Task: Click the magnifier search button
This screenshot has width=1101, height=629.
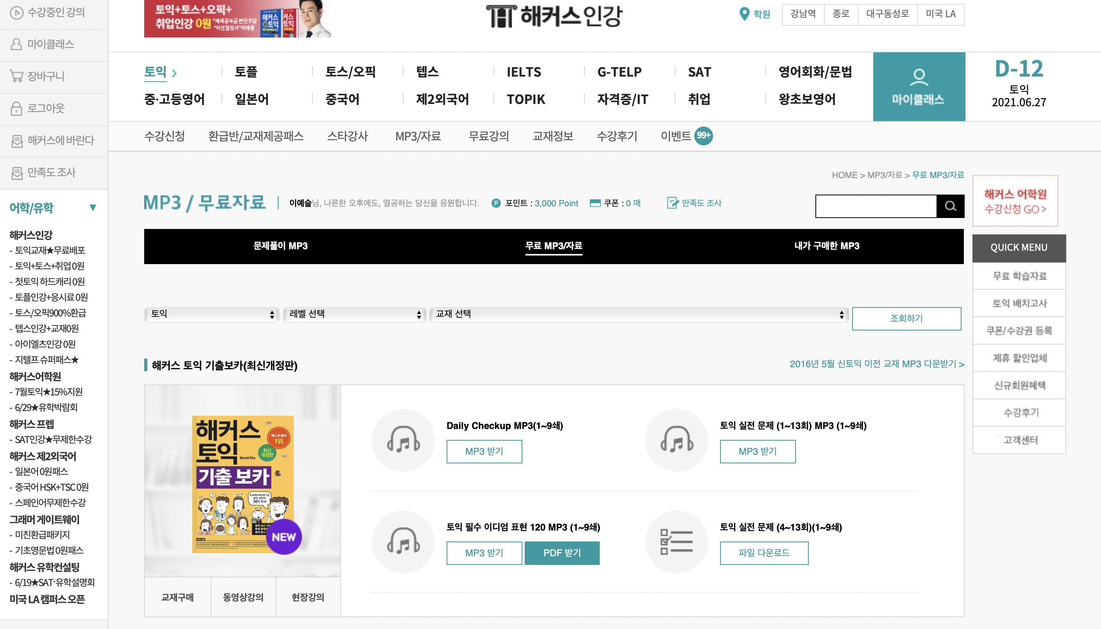Action: 950,206
